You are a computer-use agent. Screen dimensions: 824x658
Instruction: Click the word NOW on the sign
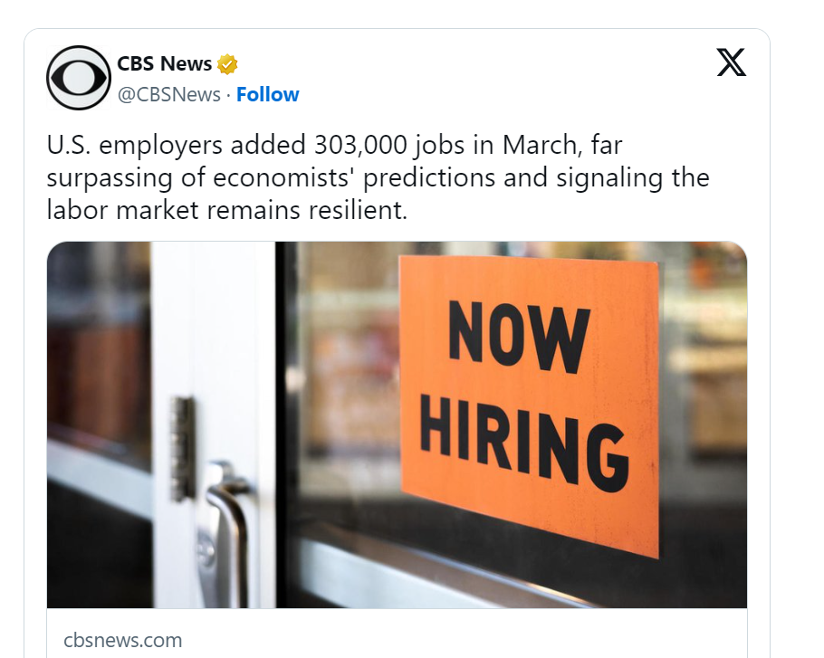pos(519,337)
